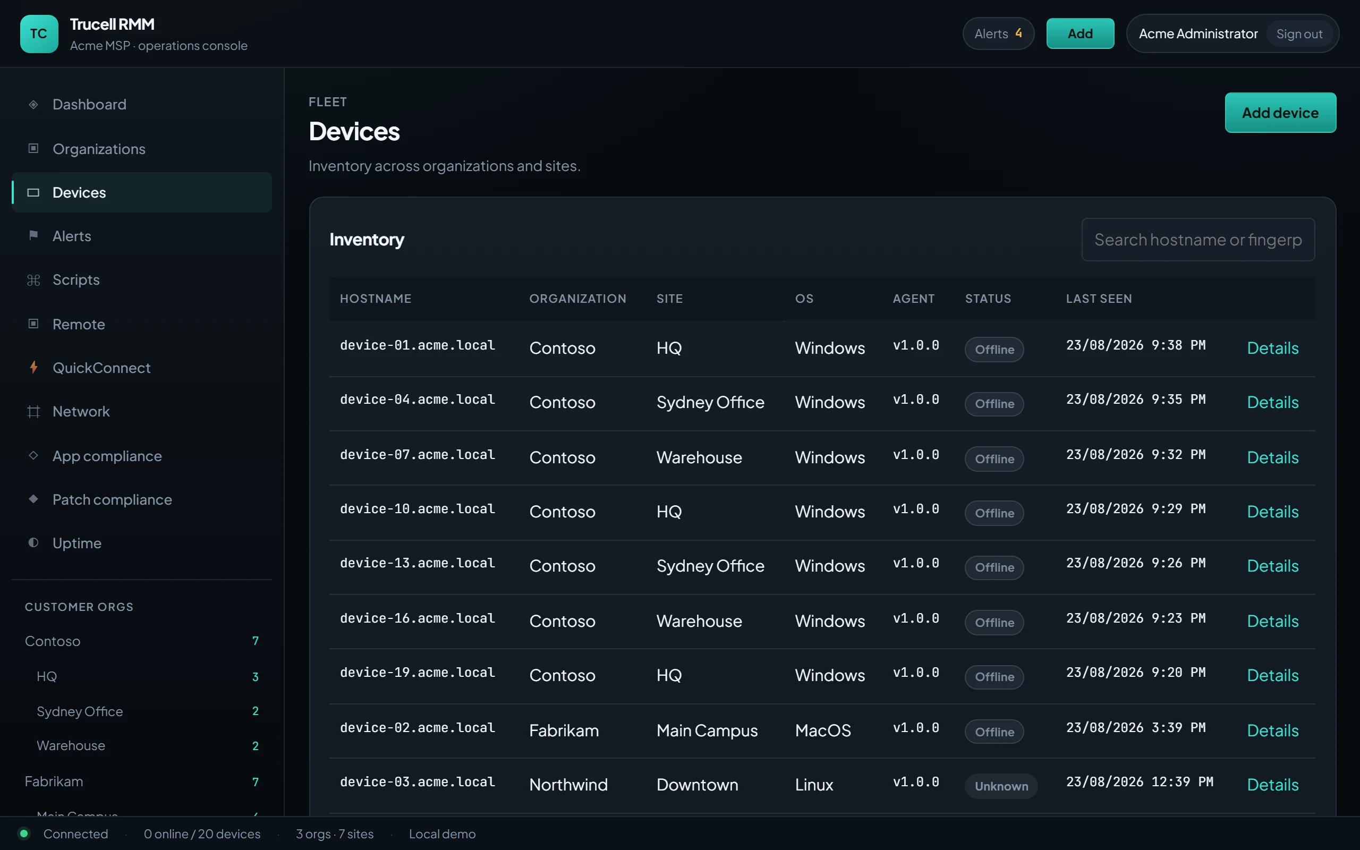Click the App compliance diamond outline icon

tap(33, 455)
